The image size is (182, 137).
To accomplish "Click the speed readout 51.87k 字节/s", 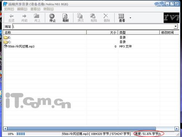I will pyautogui.click(x=148, y=134).
